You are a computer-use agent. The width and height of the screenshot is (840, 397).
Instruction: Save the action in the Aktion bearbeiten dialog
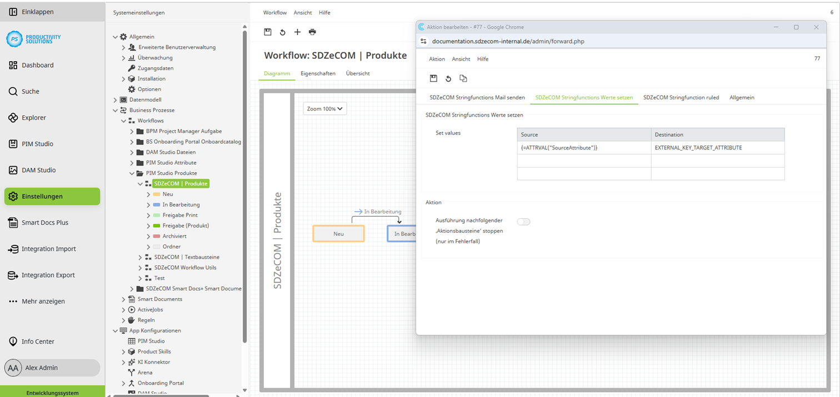434,78
